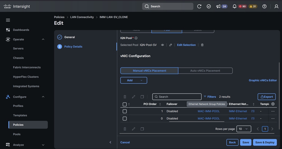The width and height of the screenshot is (282, 149).
Task: View the IQN-Pool-SV pool via eye icon
Action: [162, 45]
